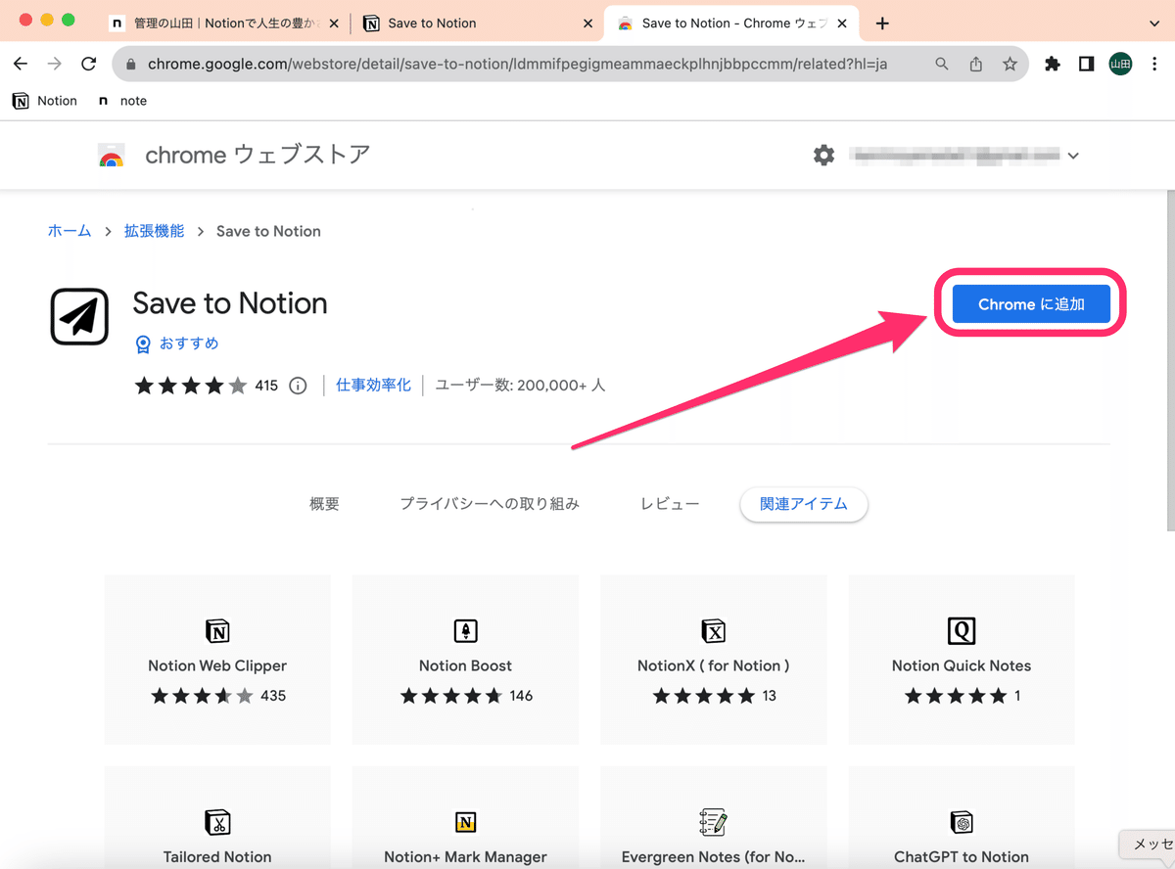Click the info icon beside the 415 rating
The image size is (1175, 869).
coord(298,386)
